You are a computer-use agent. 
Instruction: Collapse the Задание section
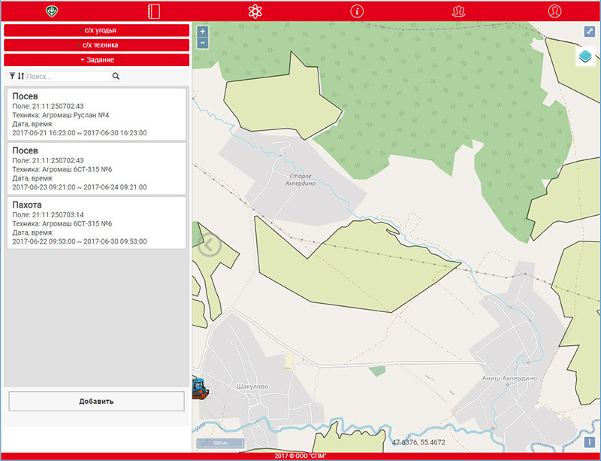click(96, 59)
